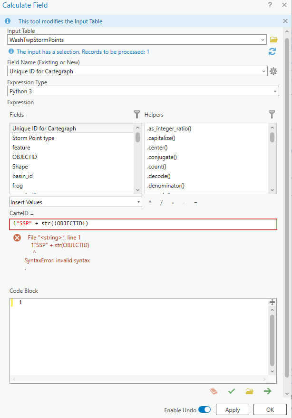Click the Apply button

(x=232, y=410)
